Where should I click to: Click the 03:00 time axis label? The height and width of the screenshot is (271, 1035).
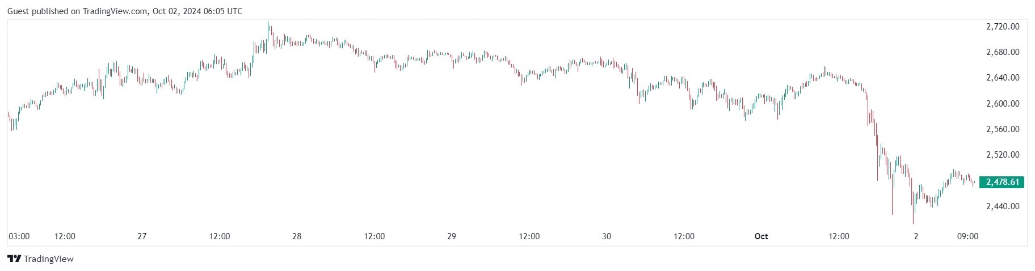19,236
